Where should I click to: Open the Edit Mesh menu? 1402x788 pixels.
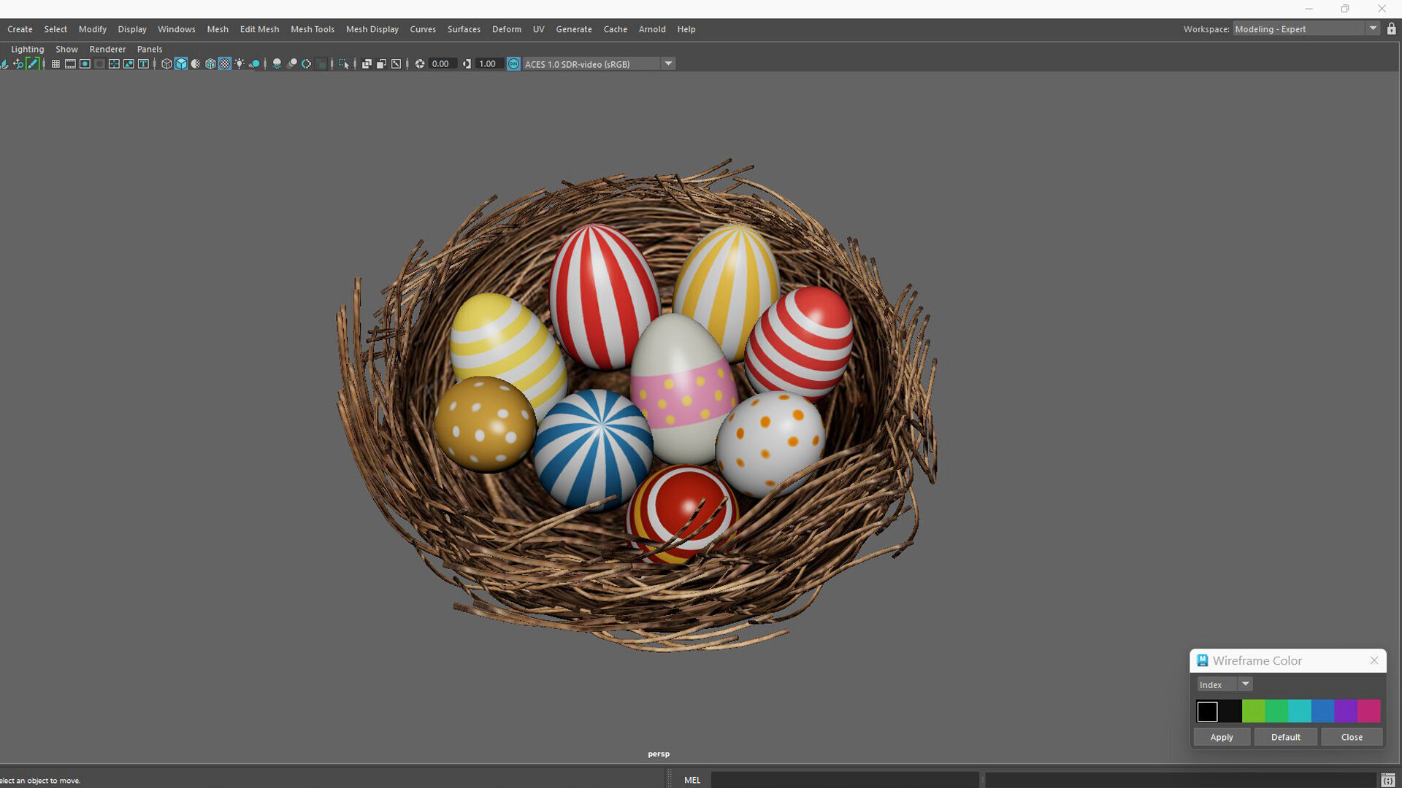(259, 29)
